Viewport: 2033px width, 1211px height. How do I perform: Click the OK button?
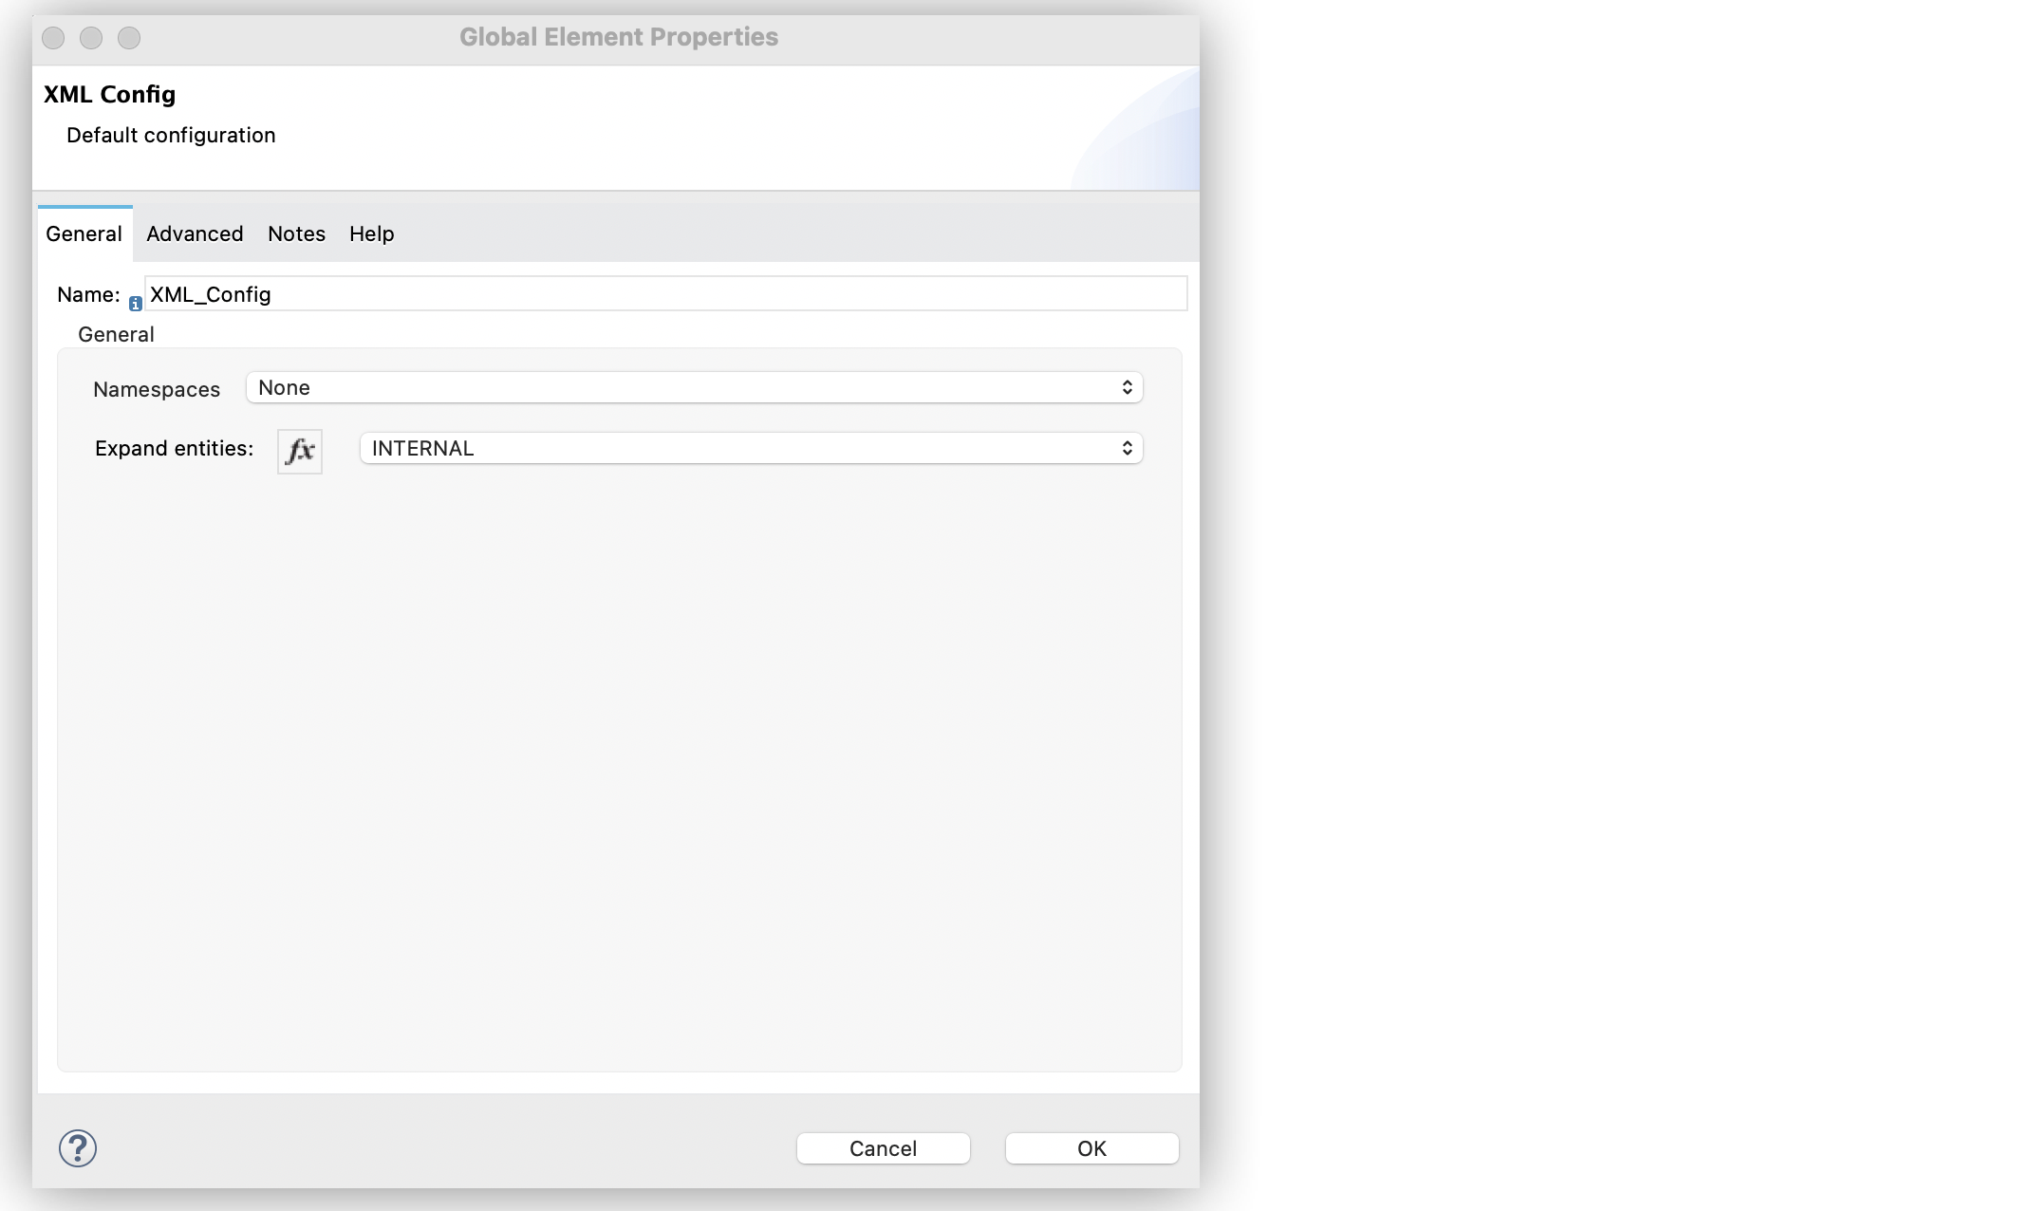pos(1091,1147)
